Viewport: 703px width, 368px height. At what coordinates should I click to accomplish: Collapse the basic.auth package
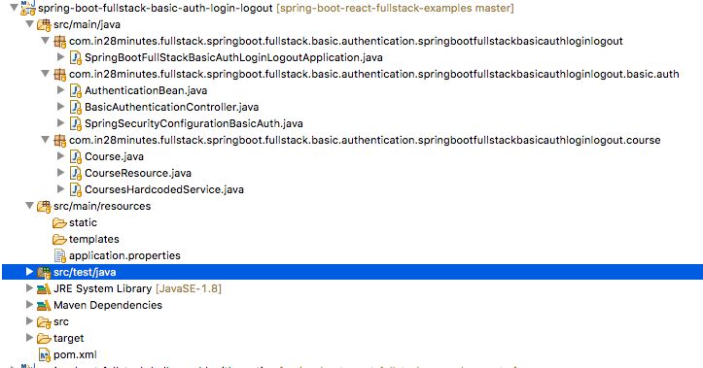click(46, 74)
